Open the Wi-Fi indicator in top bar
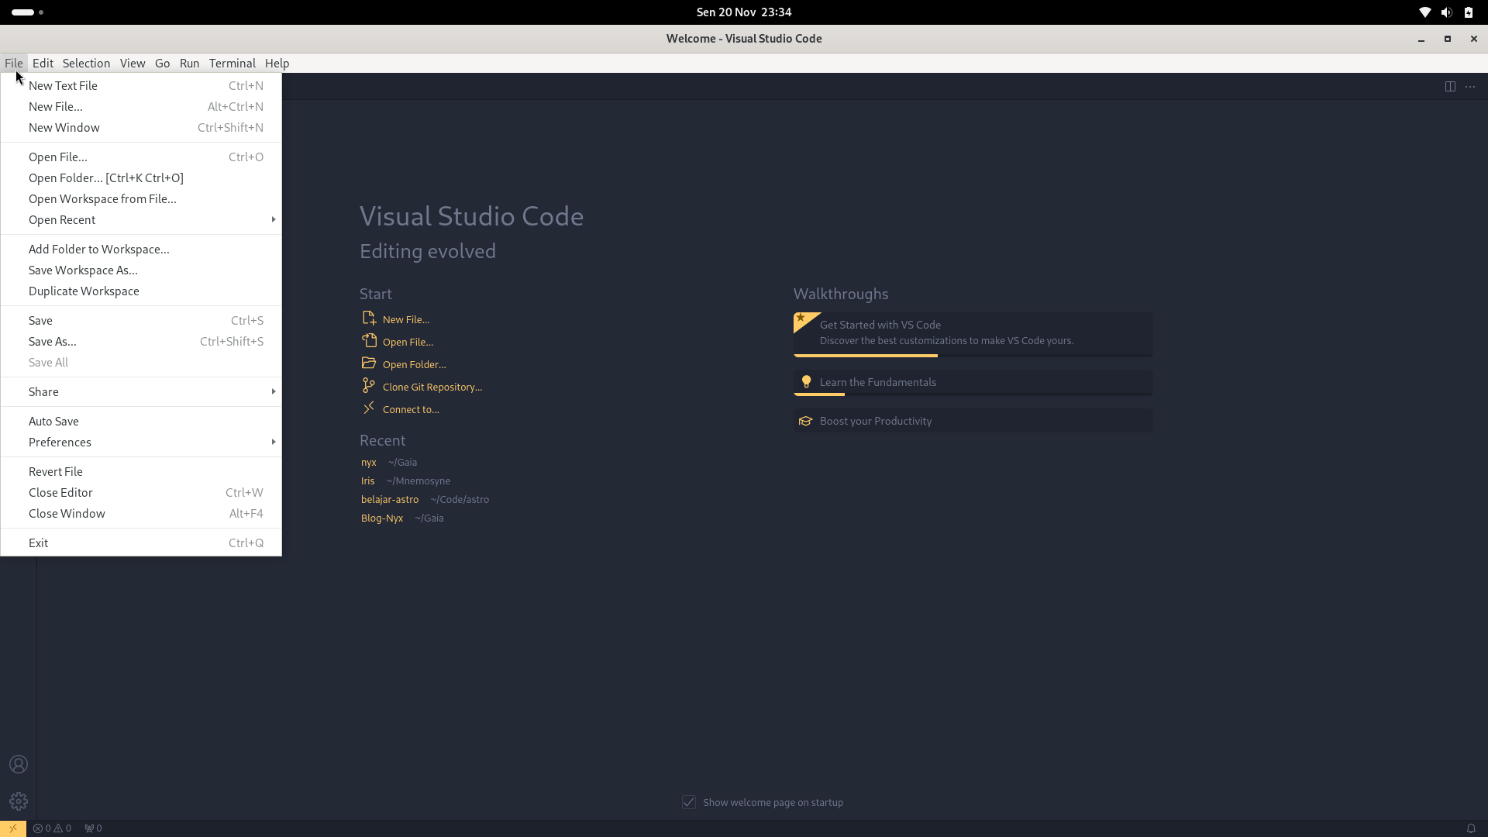 1424,12
